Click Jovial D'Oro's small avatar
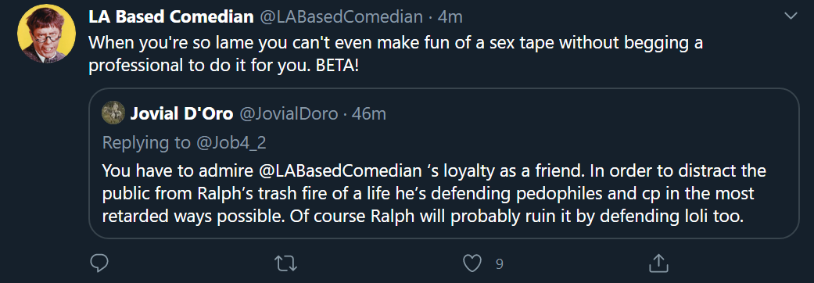Viewport: 814px width, 283px height. point(113,113)
